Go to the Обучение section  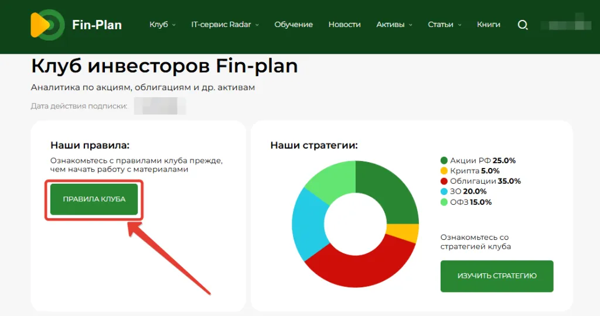(x=294, y=25)
